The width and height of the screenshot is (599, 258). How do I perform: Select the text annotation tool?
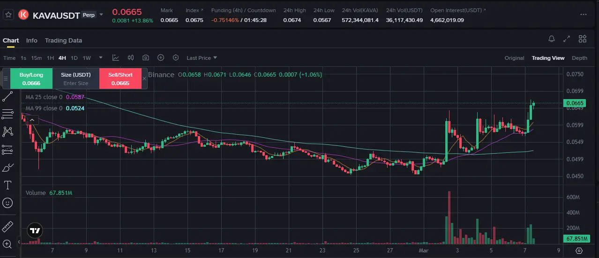(7, 185)
